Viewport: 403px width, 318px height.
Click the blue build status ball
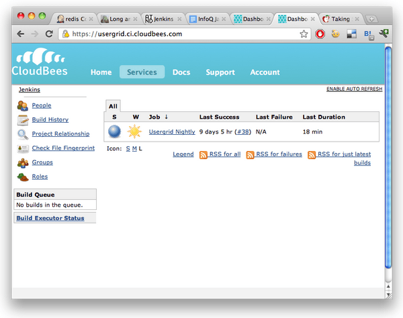point(114,131)
